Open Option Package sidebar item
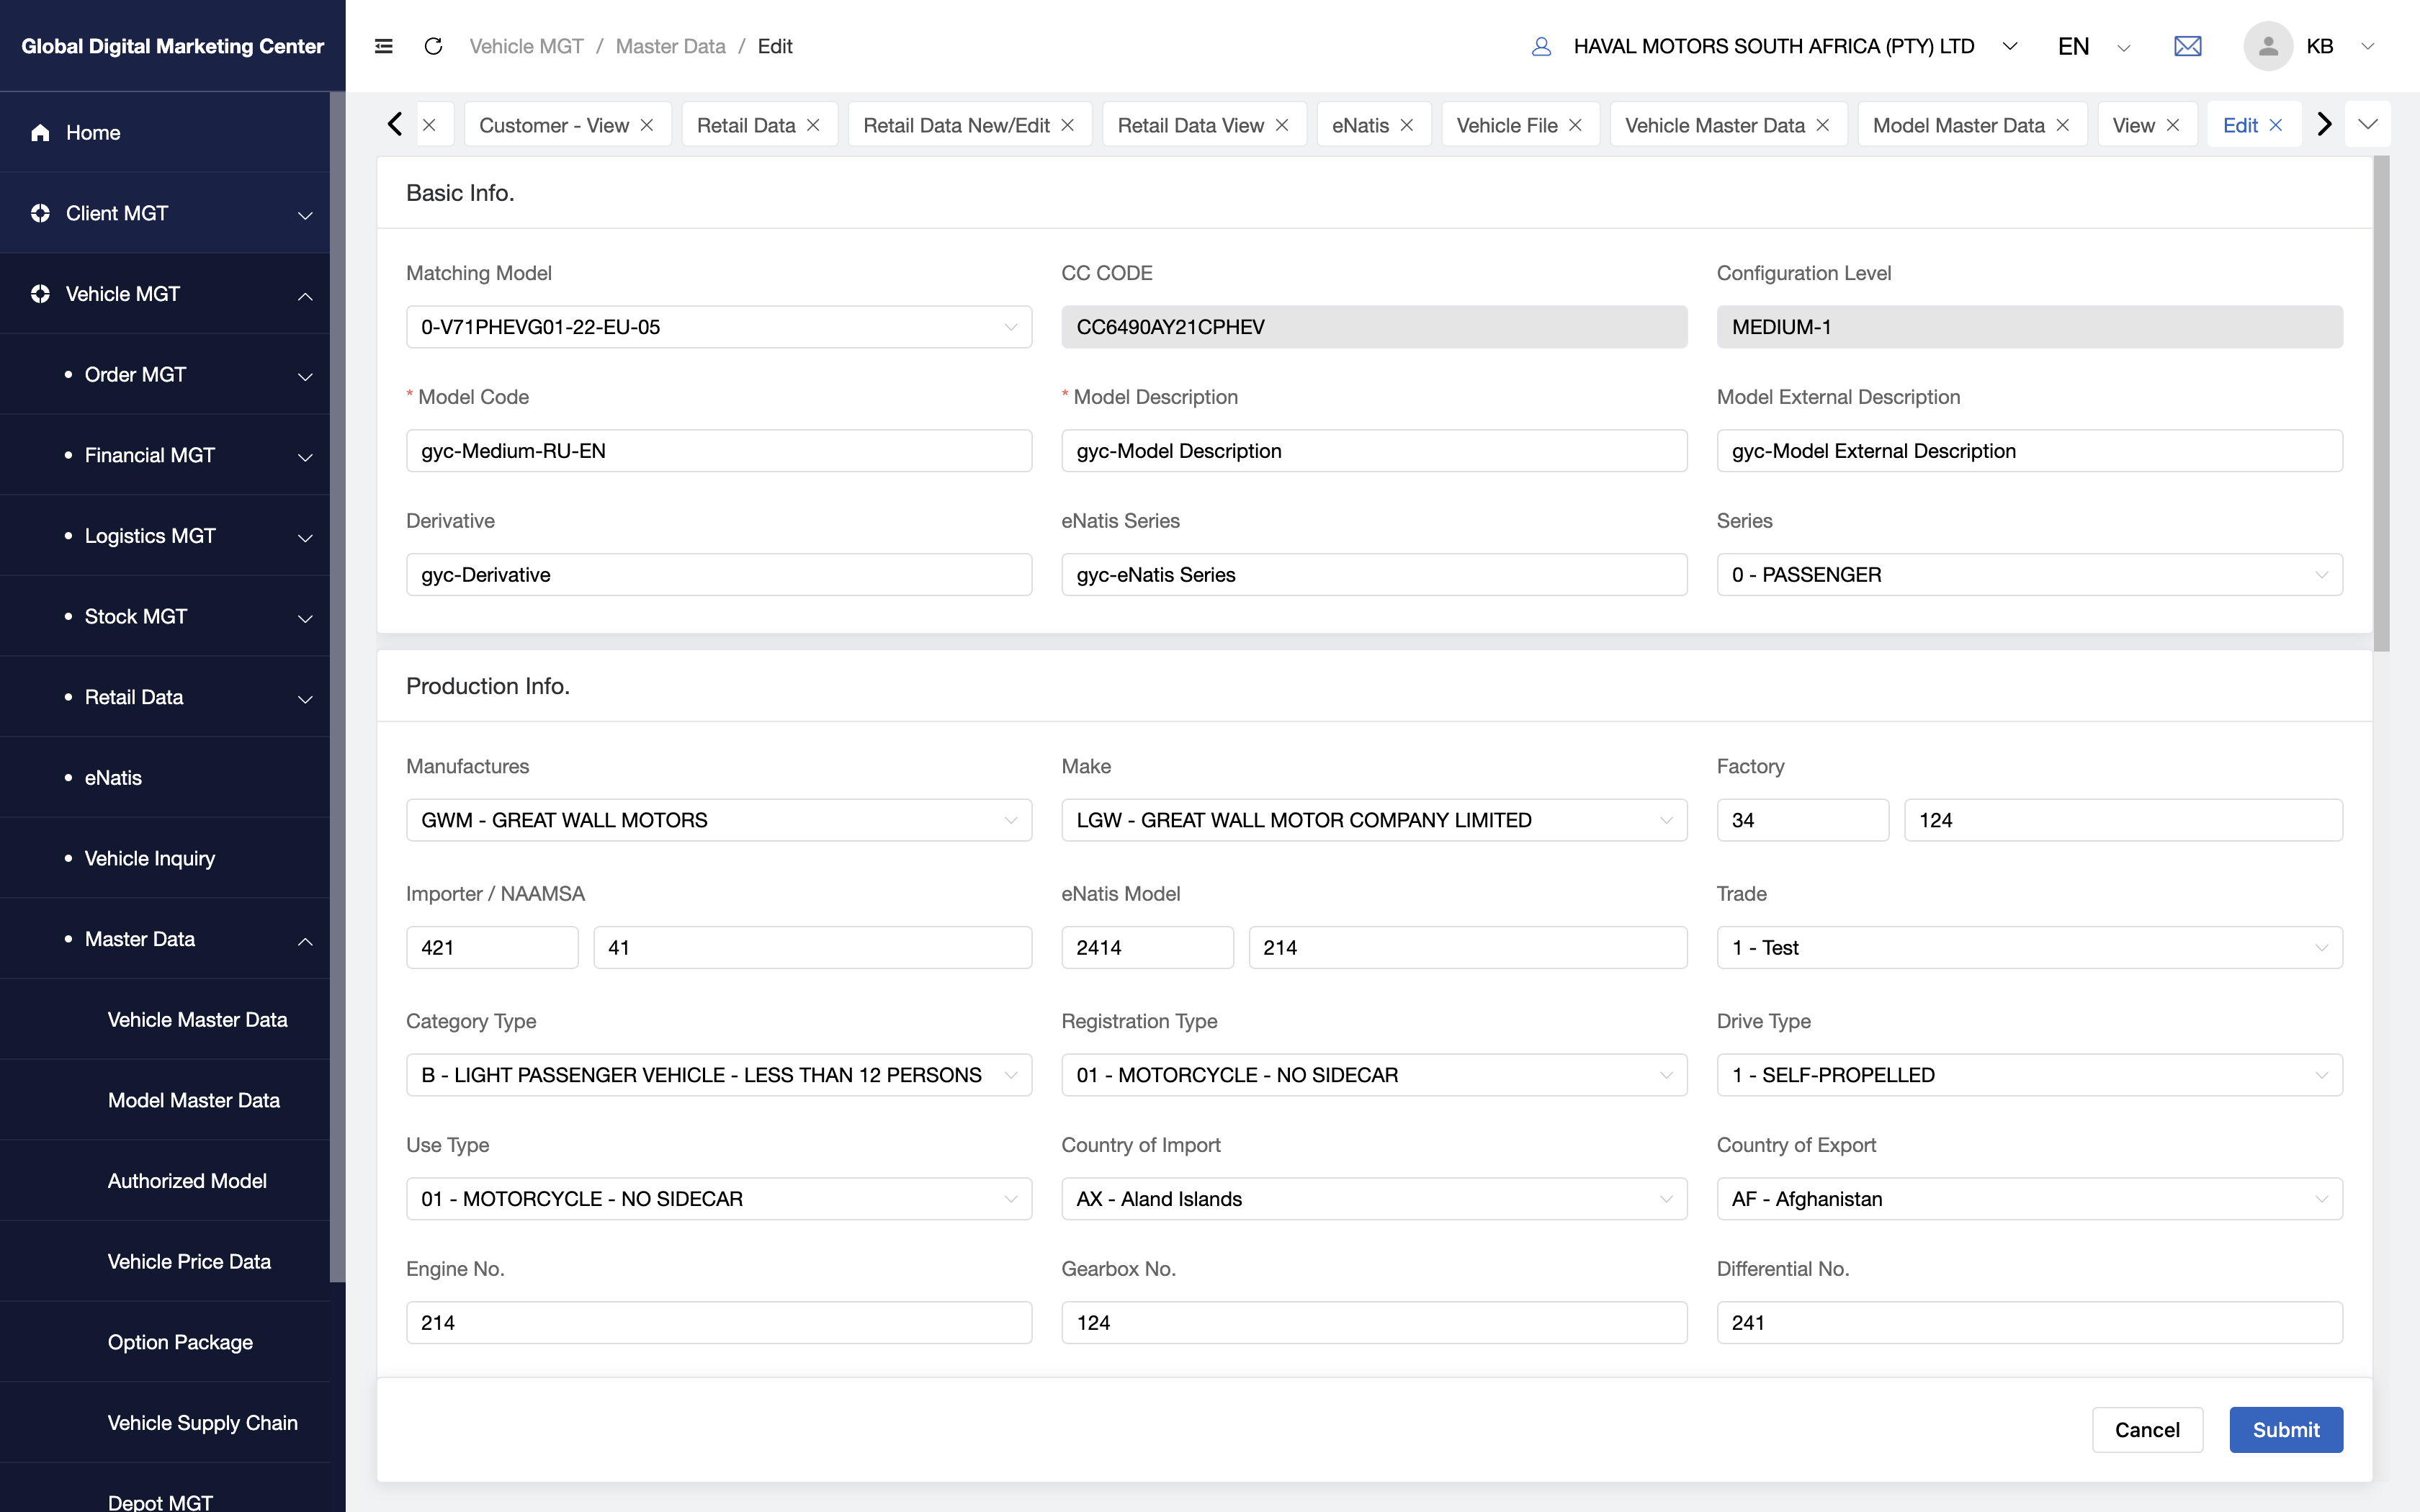Image resolution: width=2420 pixels, height=1512 pixels. (165, 1342)
